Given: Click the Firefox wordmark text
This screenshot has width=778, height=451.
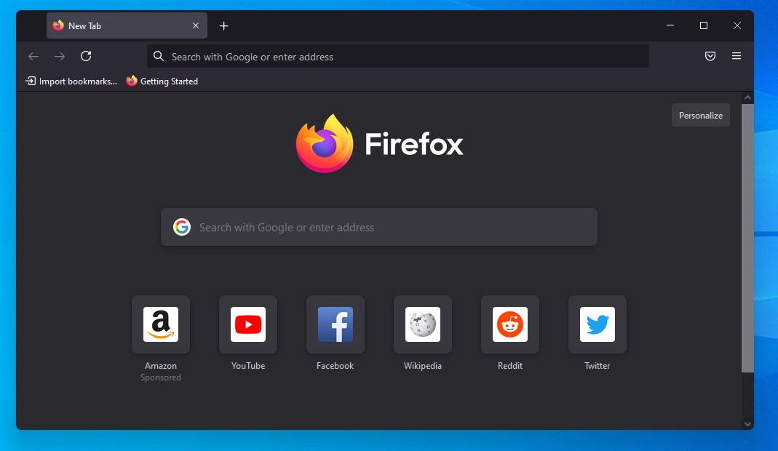Looking at the screenshot, I should tap(414, 144).
